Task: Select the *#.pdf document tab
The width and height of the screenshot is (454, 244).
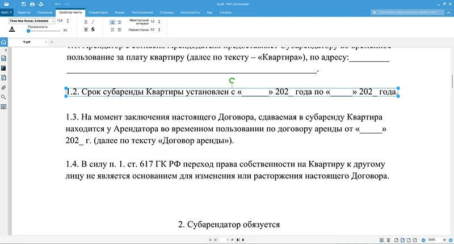Action: 26,42
